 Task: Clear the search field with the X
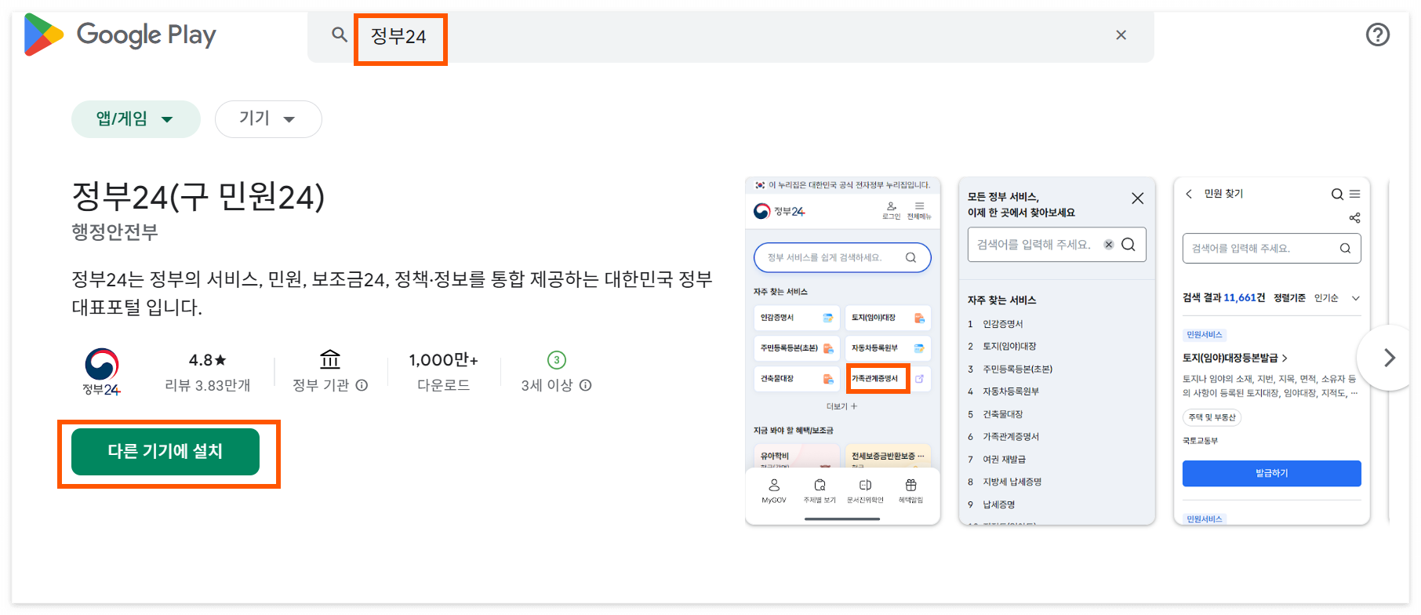point(1121,35)
